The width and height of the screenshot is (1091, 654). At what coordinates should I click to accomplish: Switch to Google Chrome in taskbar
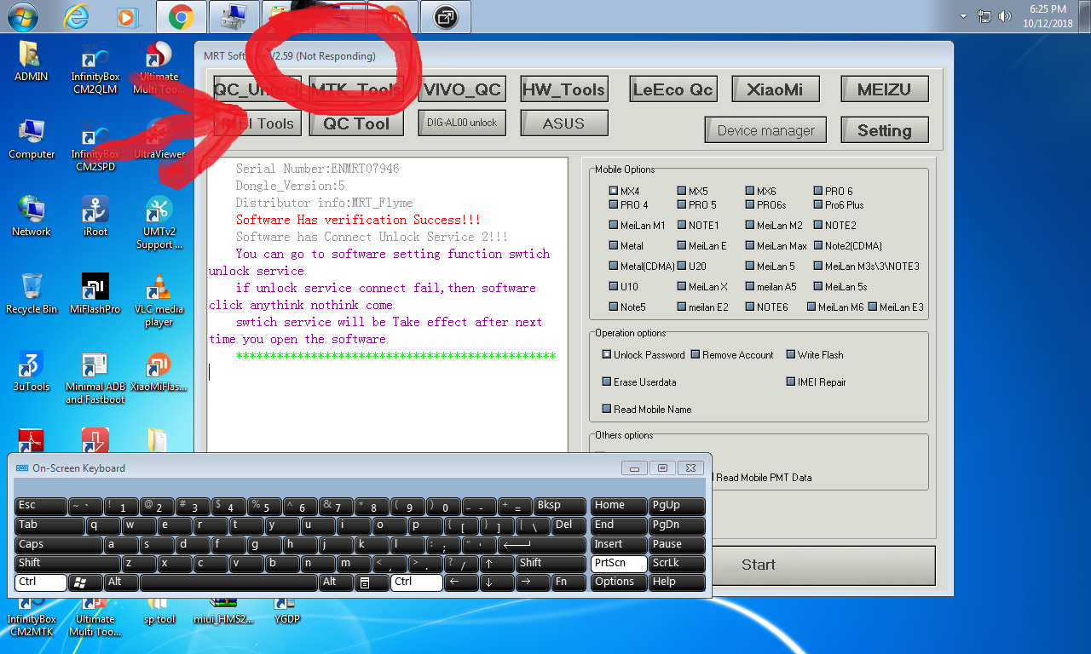point(180,15)
